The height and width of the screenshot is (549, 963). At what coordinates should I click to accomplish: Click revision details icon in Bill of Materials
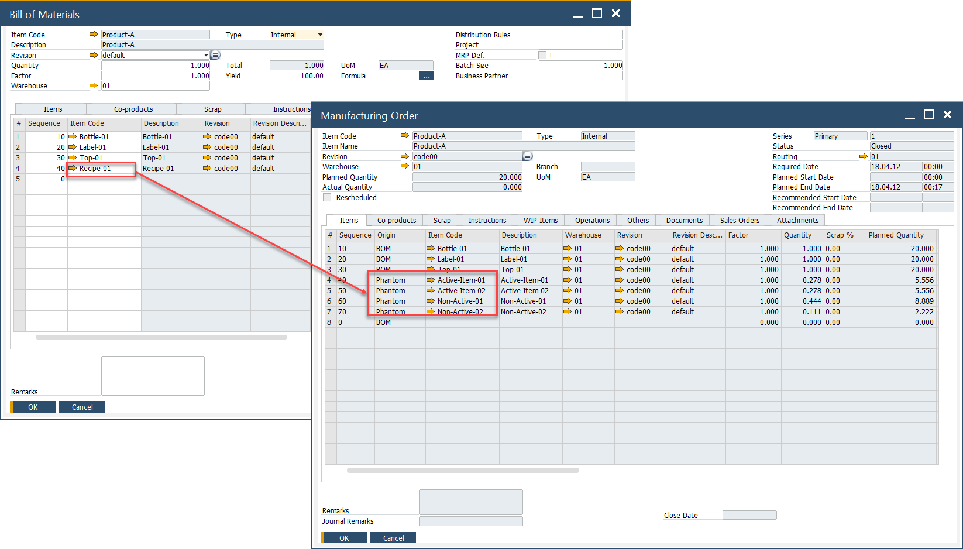(x=215, y=55)
